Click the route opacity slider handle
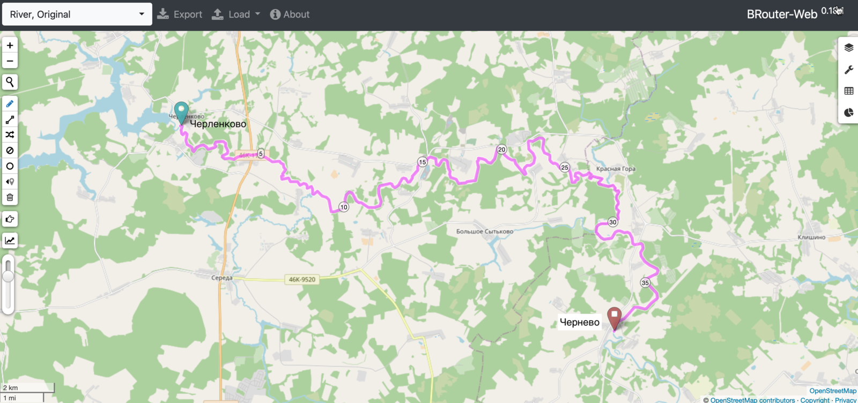 (x=8, y=277)
